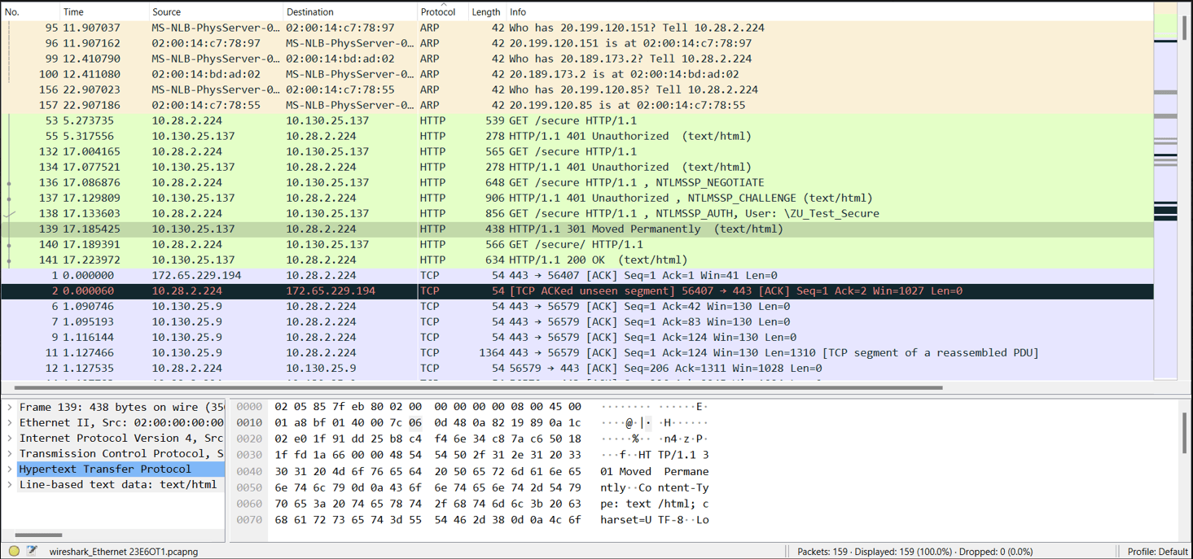Expand Transmission Control Protocol node
1193x559 pixels.
pyautogui.click(x=10, y=453)
